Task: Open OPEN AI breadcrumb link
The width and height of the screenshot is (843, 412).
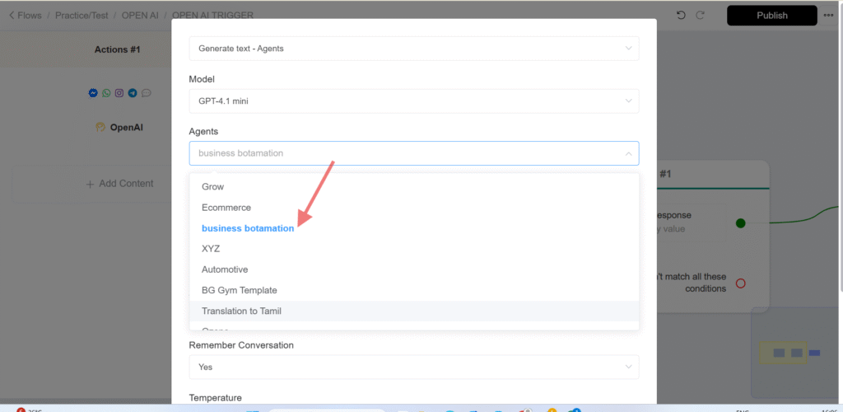Action: (140, 15)
